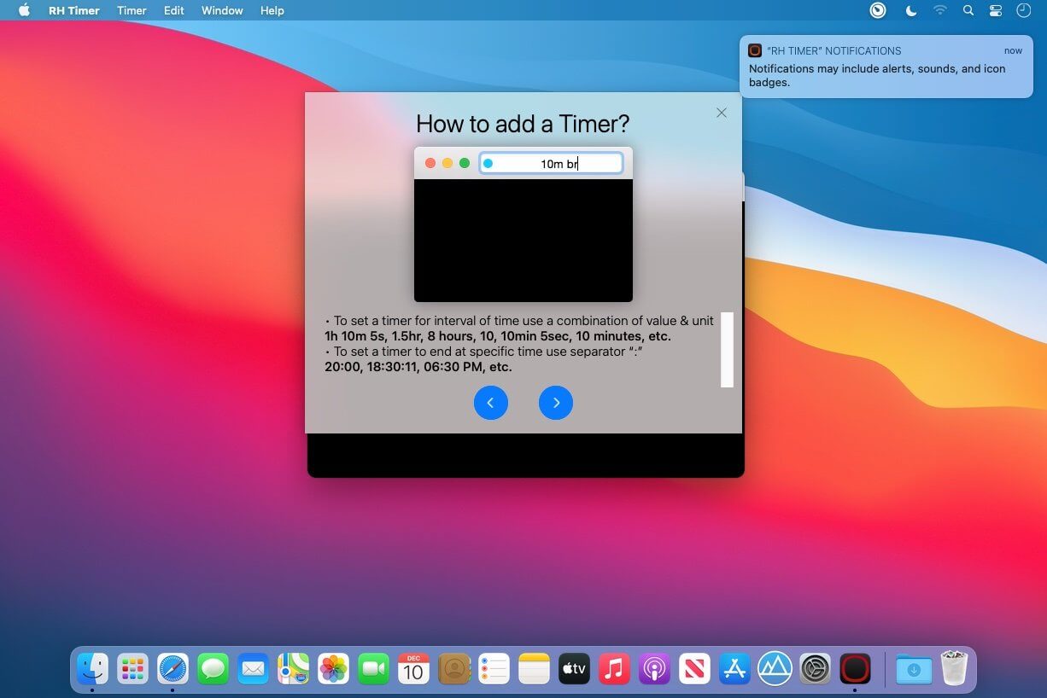Image resolution: width=1047 pixels, height=698 pixels.
Task: Click the RH Timer status icon in menu bar
Action: pos(876,10)
